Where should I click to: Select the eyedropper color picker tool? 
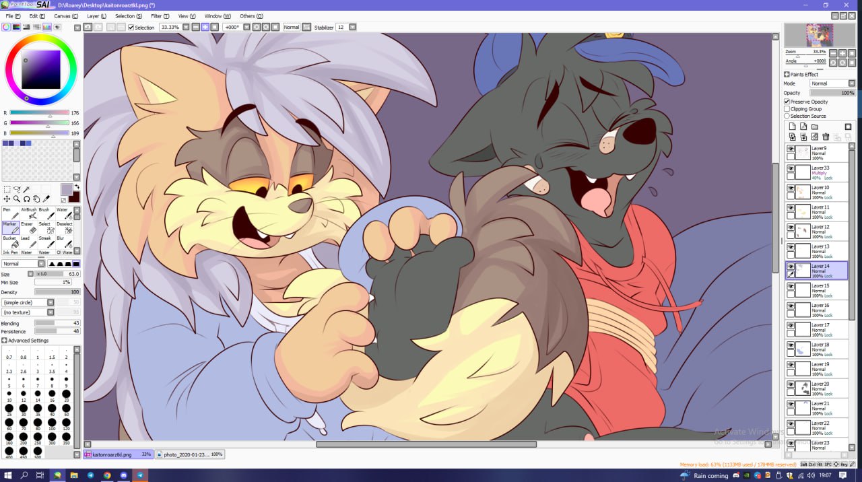point(46,199)
